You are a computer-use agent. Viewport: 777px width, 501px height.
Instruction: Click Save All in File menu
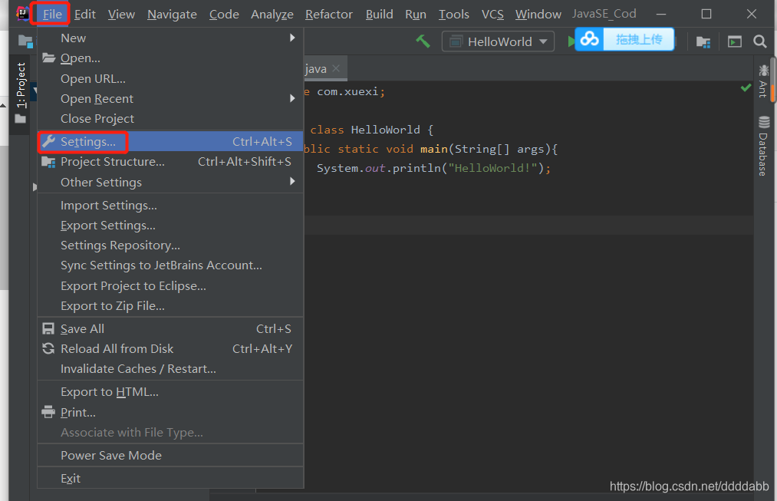coord(82,328)
